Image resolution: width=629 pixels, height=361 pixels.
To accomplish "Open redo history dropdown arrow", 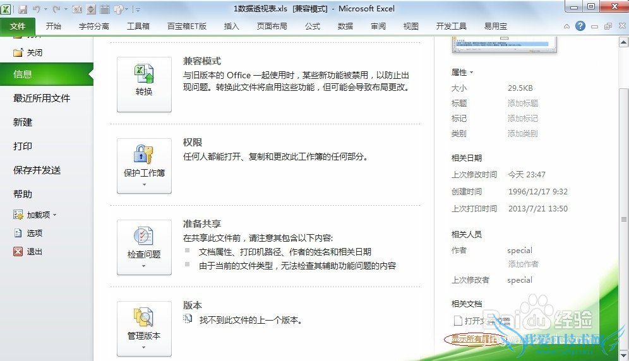I will pos(66,9).
